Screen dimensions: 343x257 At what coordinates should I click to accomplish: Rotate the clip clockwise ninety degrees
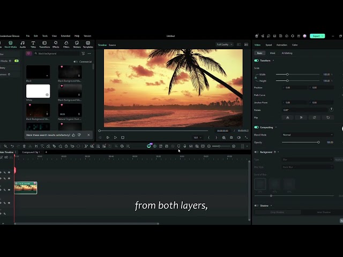click(x=315, y=118)
